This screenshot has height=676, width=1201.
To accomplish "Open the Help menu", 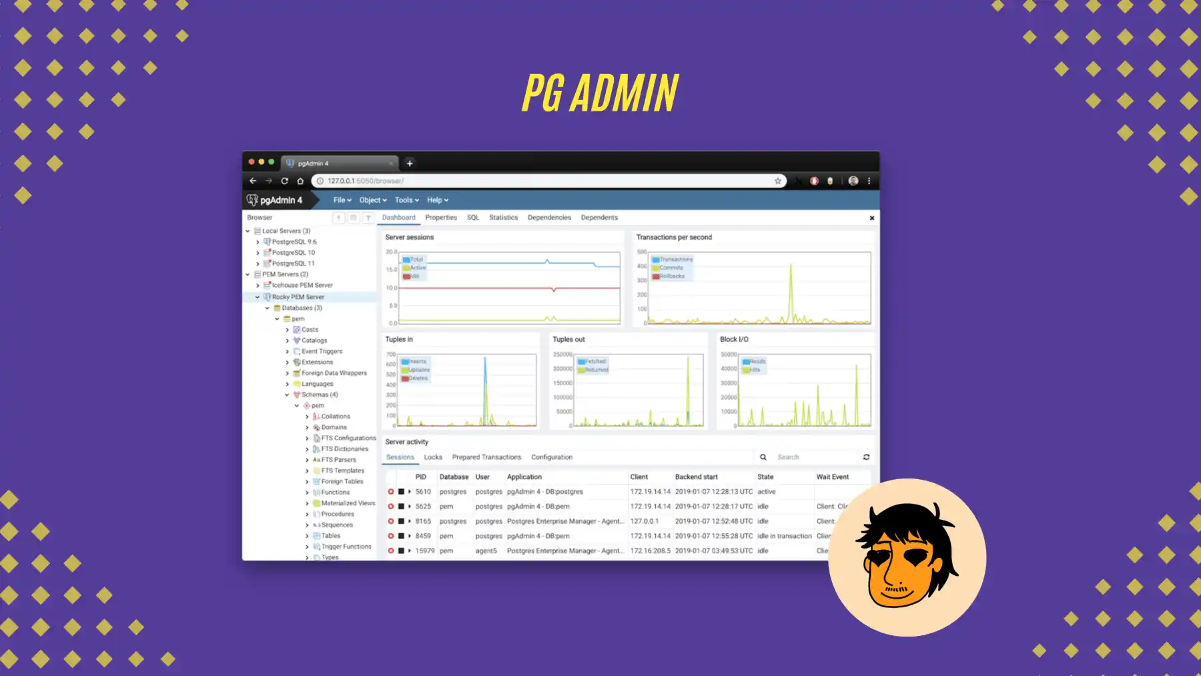I will [x=438, y=200].
